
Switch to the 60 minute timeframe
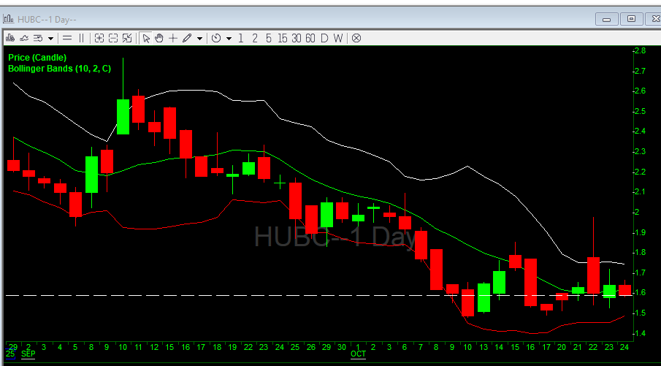[310, 38]
